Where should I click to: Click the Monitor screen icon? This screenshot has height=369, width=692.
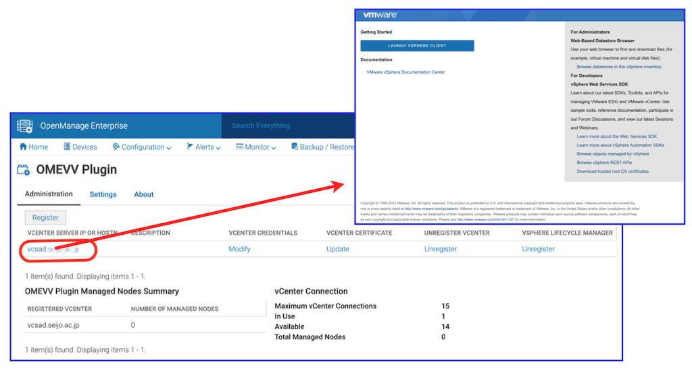[x=239, y=146]
